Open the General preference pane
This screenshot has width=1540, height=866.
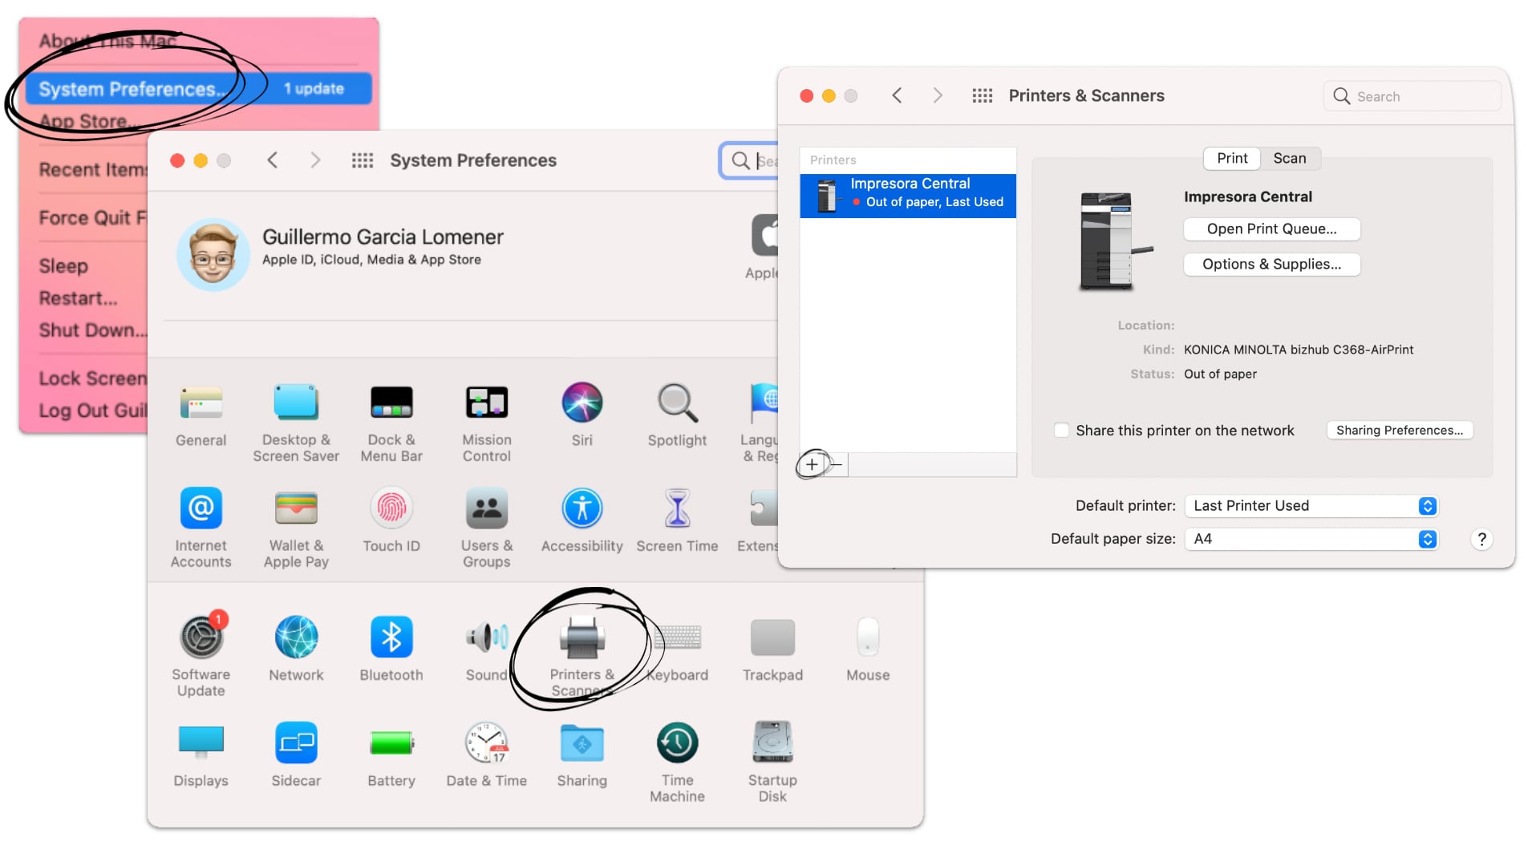(201, 414)
